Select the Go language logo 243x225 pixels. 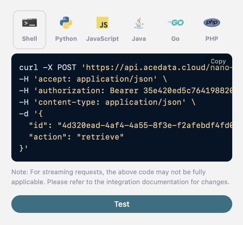point(175,23)
